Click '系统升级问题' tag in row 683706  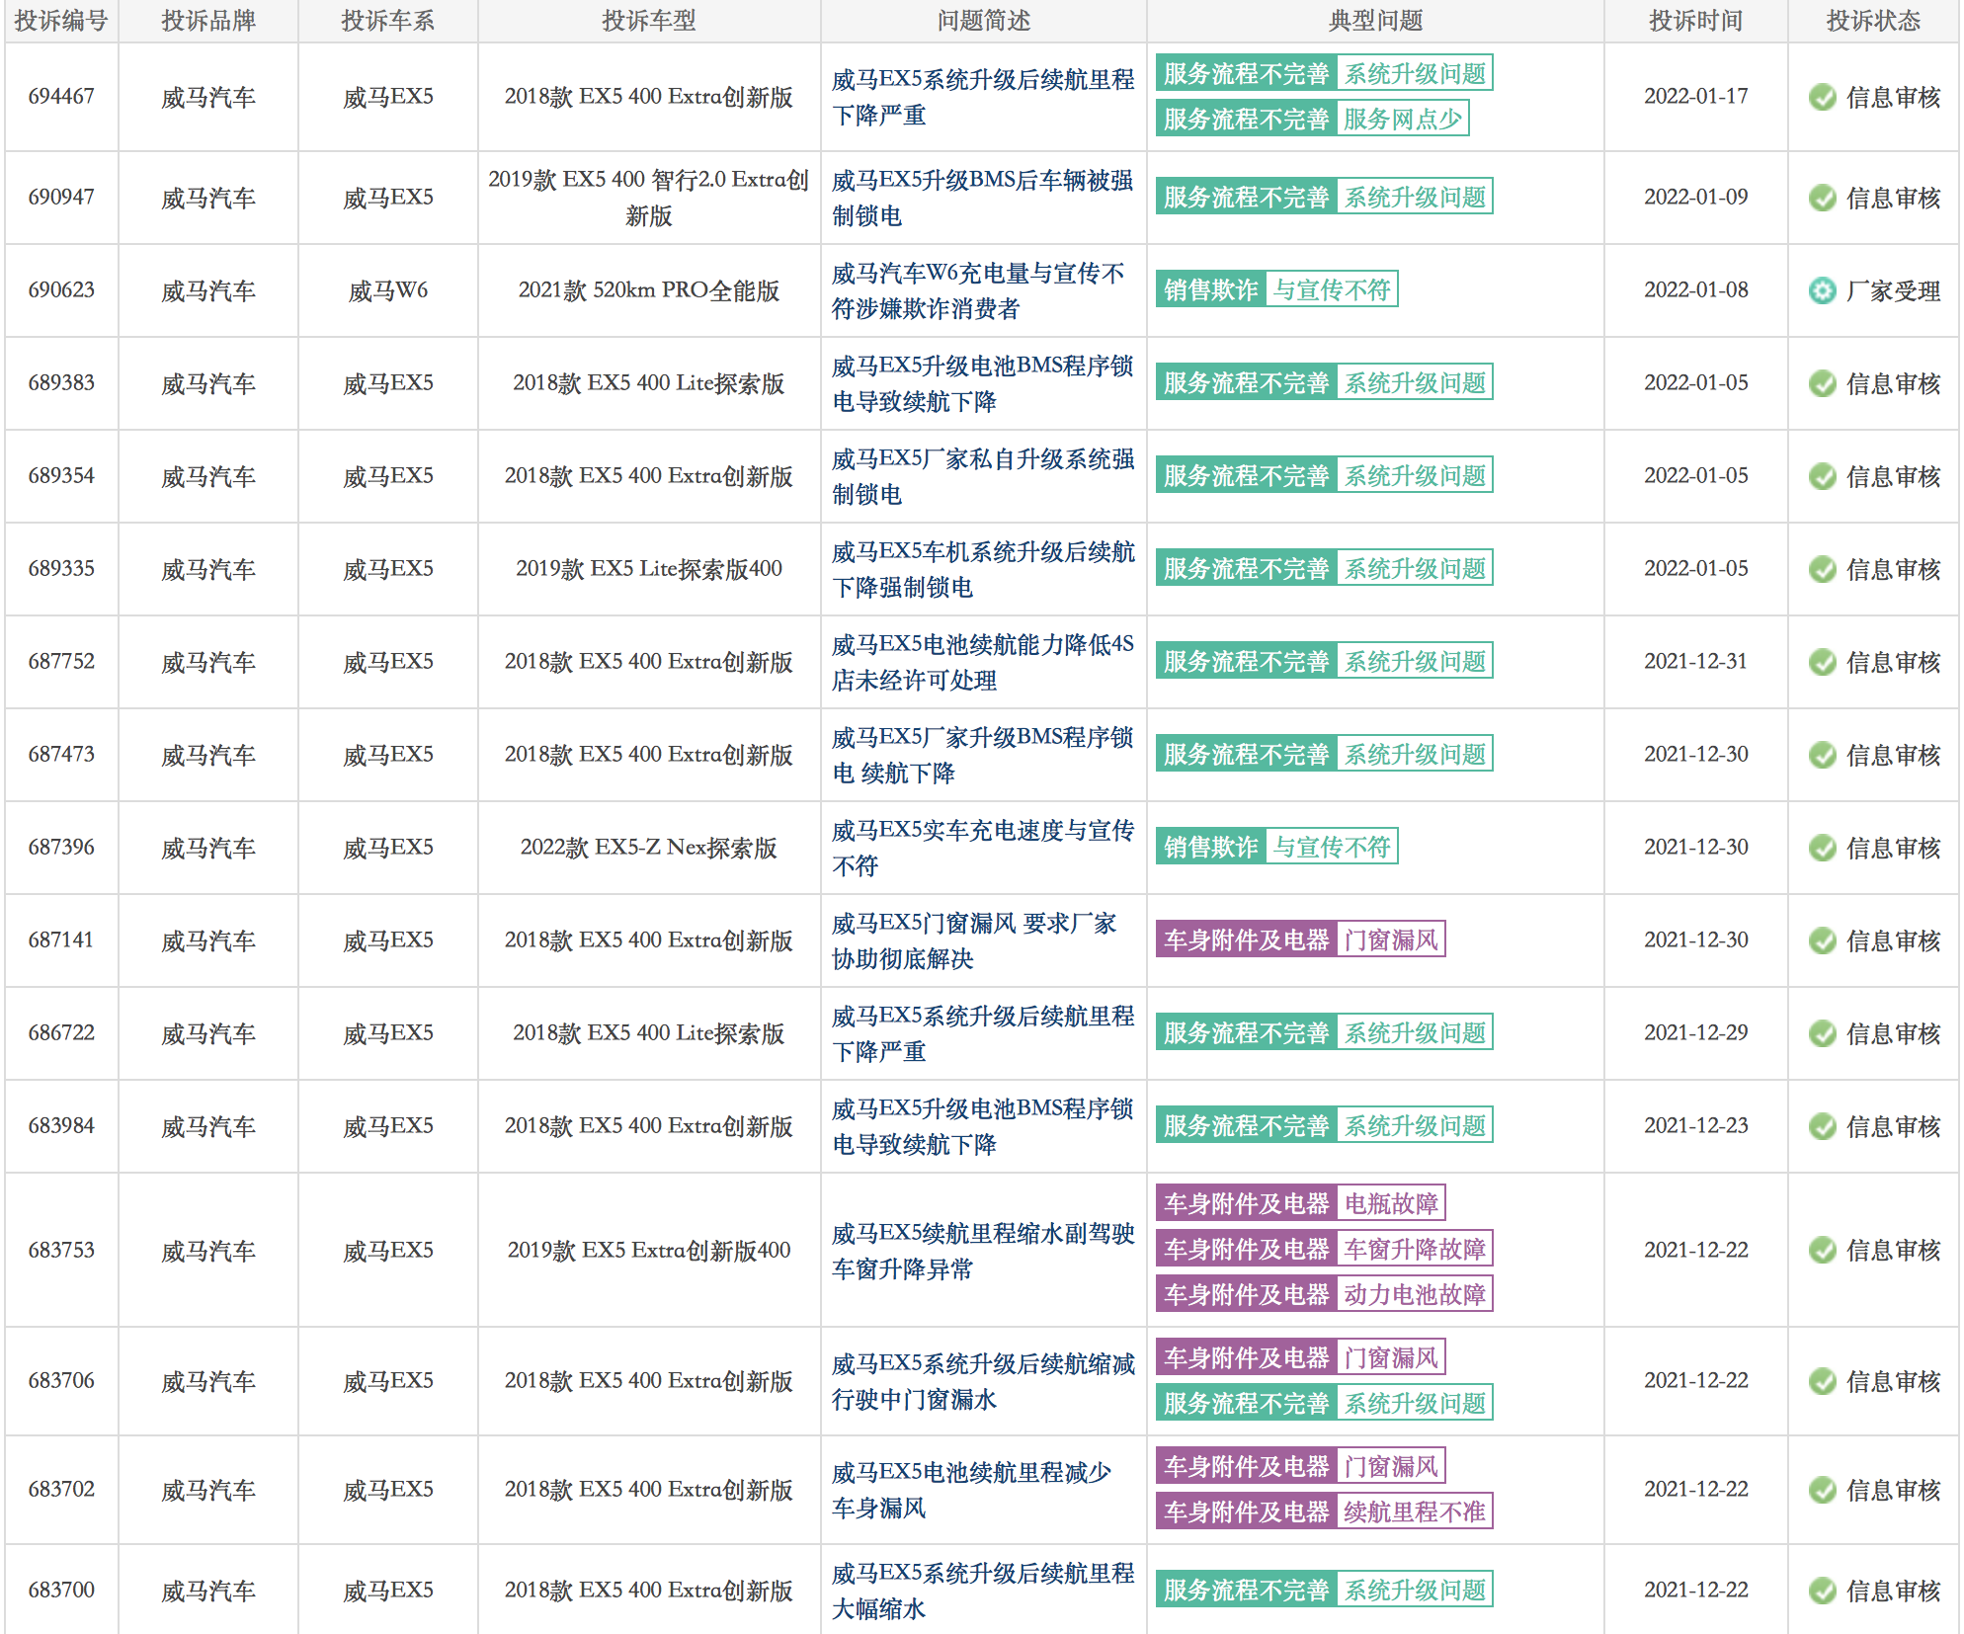(1415, 1403)
